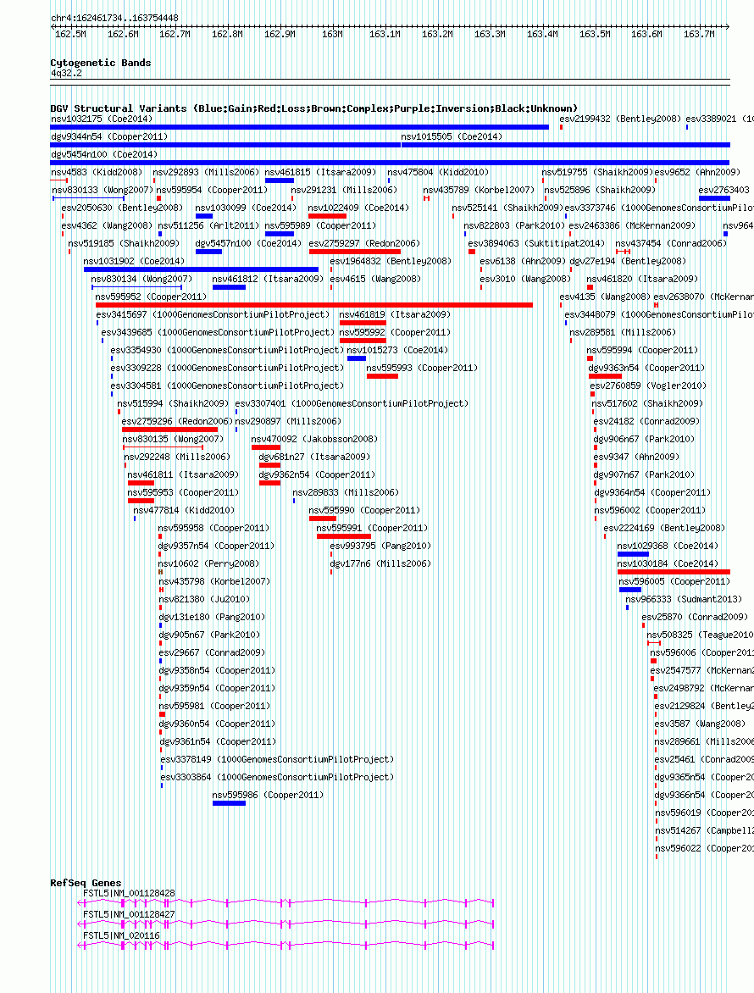This screenshot has width=754, height=993.
Task: Open nsv525141 (Shaikh2009) variant label
Action: (507, 207)
